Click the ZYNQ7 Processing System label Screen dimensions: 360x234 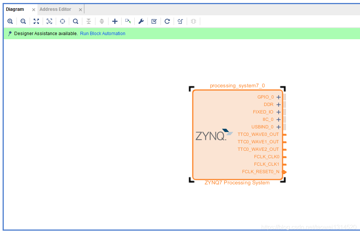click(x=237, y=183)
